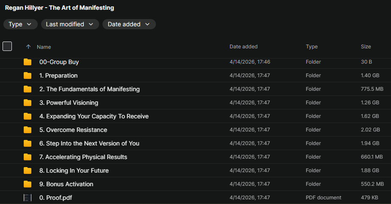
Task: Sort by the Size column header
Action: pyautogui.click(x=366, y=47)
